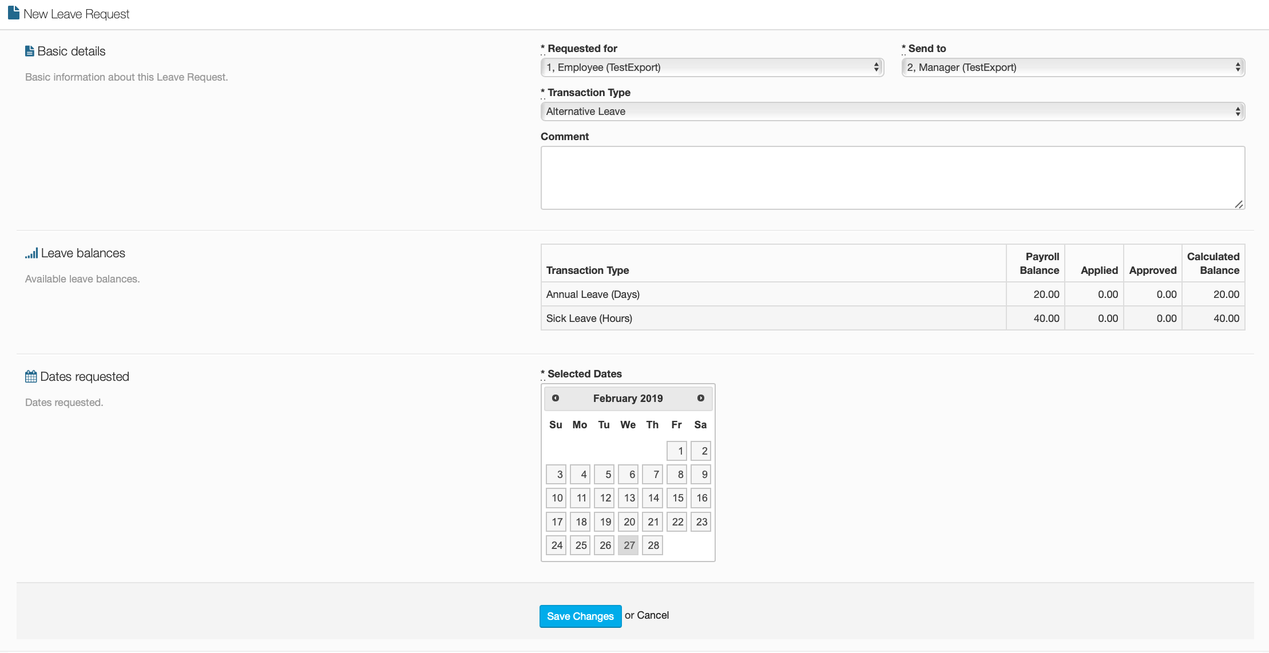Click the Cancel link
Viewport: 1269px width, 653px height.
(x=653, y=615)
